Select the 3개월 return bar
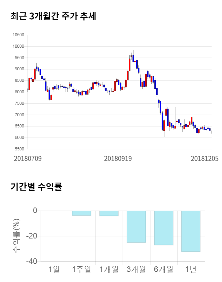This screenshot has width=222, height=282. tap(136, 226)
